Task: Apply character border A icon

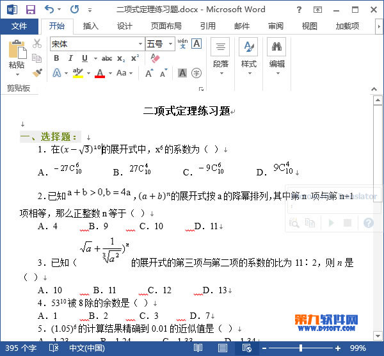Action: tap(196, 44)
